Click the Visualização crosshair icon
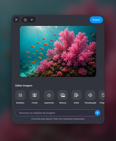 tap(90, 95)
